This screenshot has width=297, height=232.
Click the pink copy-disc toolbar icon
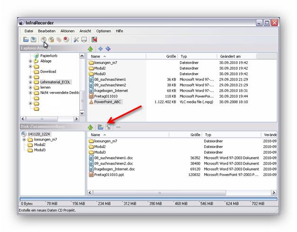pos(59,39)
